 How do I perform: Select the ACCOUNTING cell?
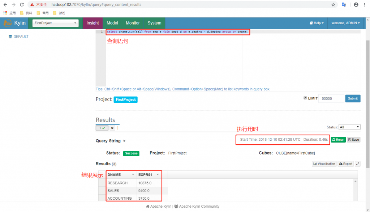pos(121,198)
